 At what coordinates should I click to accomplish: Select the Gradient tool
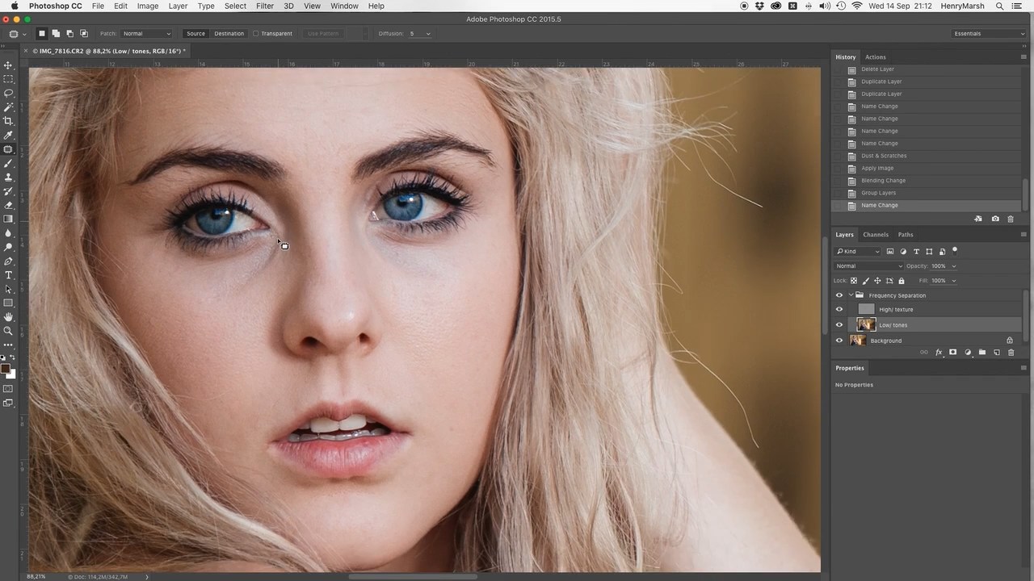point(9,219)
